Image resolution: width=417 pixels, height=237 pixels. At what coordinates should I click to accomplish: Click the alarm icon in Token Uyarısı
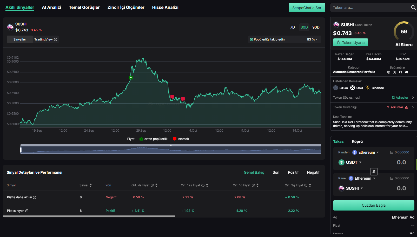(338, 42)
